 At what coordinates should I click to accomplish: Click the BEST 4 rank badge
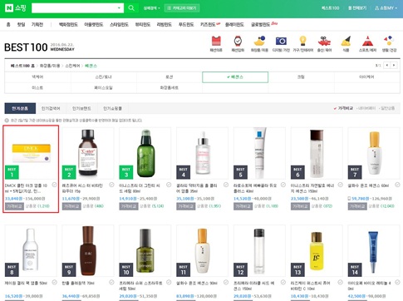pos(184,172)
